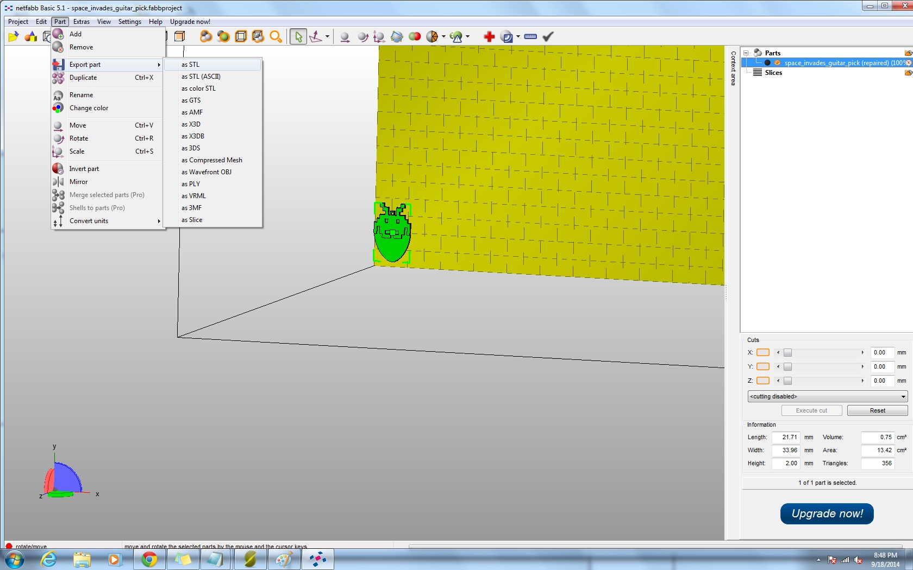This screenshot has height=570, width=913.
Task: Toggle the X cut orange button
Action: pos(763,352)
